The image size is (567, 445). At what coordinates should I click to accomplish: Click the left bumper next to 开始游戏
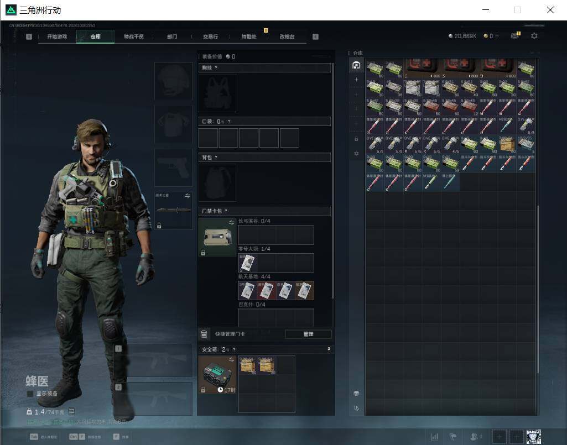tap(29, 36)
